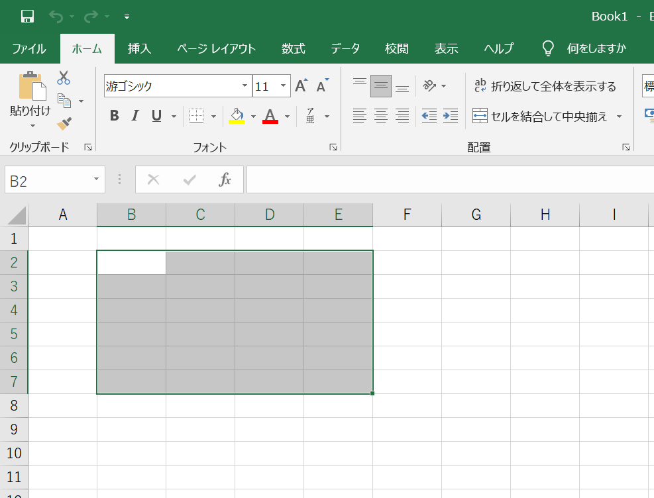Save the workbook via Quick Access toolbar
654x498 pixels.
(x=27, y=17)
